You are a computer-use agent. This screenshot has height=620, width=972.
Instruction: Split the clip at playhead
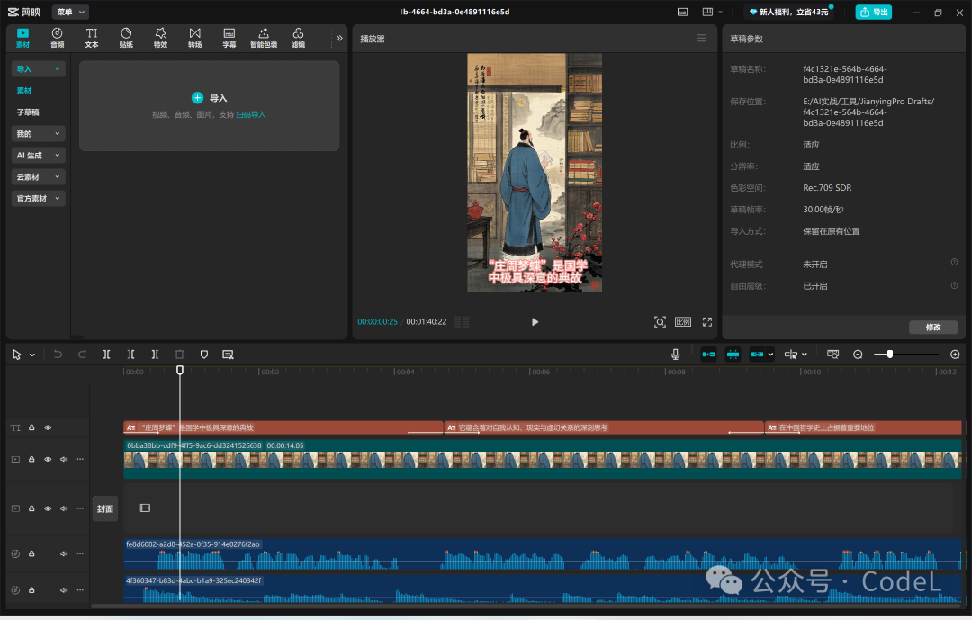(106, 355)
